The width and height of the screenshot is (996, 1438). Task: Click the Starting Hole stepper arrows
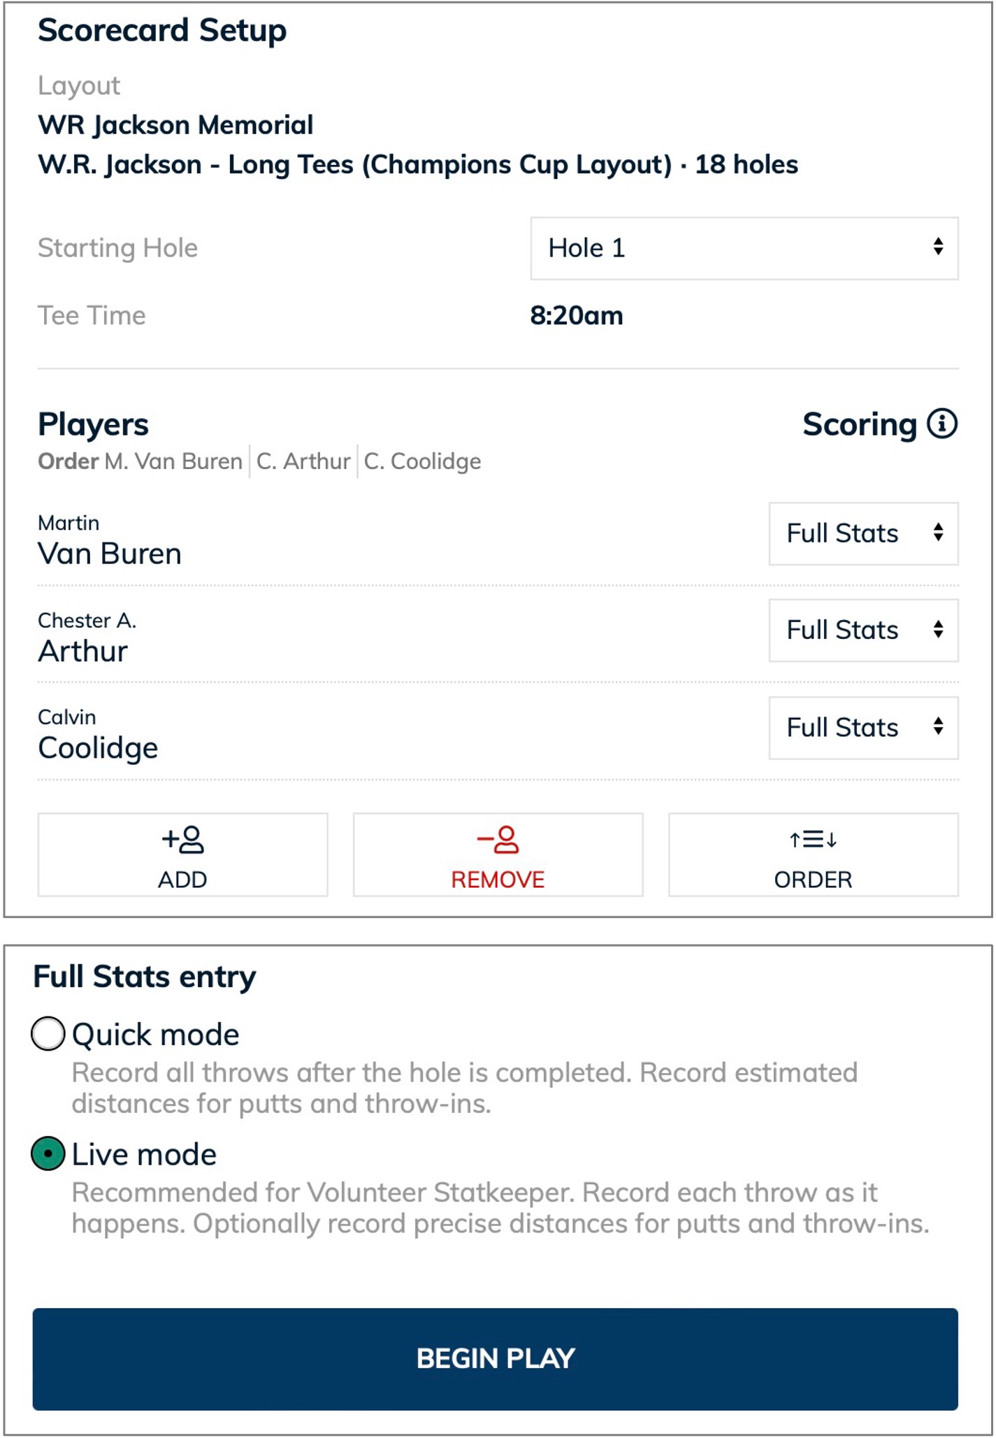tap(938, 247)
